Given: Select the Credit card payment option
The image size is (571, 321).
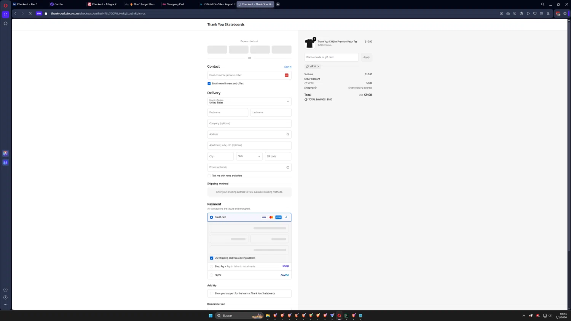Looking at the screenshot, I should (x=212, y=217).
